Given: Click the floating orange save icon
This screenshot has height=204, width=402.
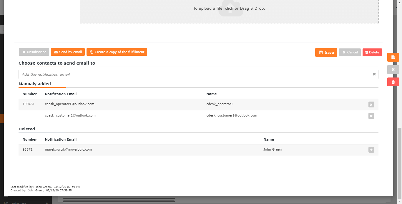Looking at the screenshot, I should click(x=393, y=57).
